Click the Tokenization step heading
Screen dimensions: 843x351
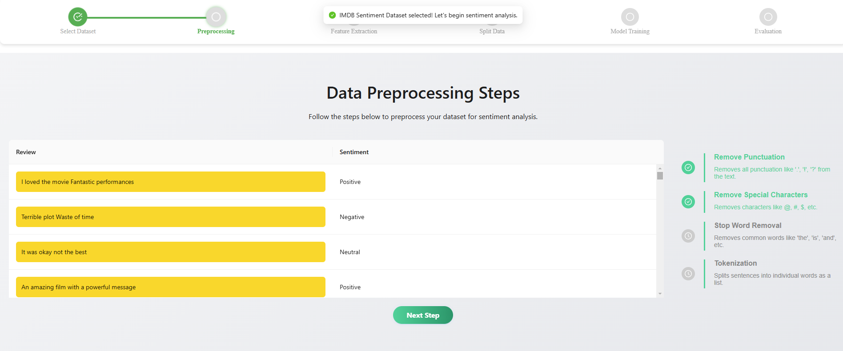click(735, 263)
